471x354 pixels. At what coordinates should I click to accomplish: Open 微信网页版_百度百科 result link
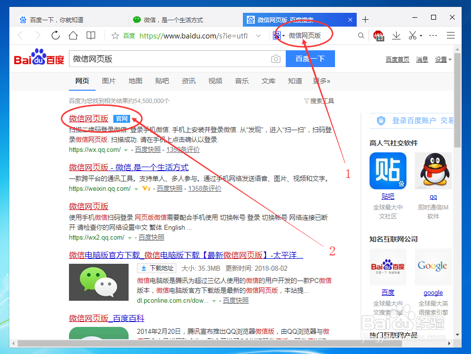[106, 318]
